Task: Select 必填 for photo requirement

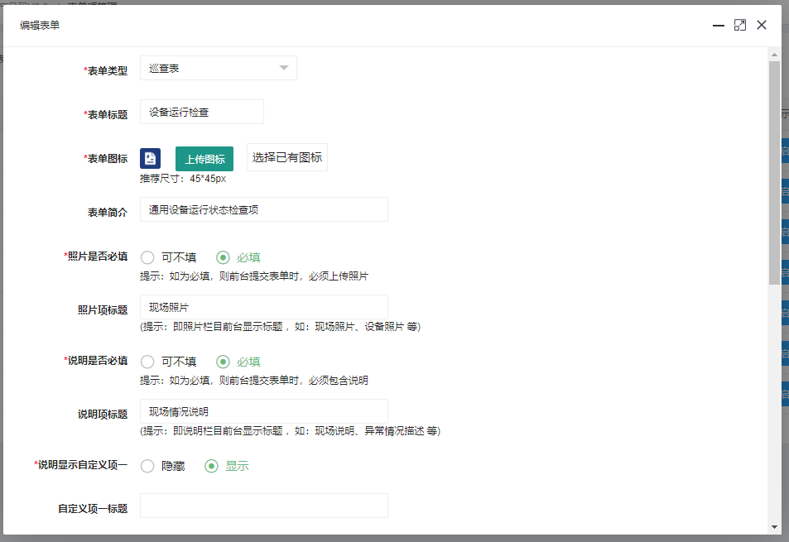Action: (223, 257)
